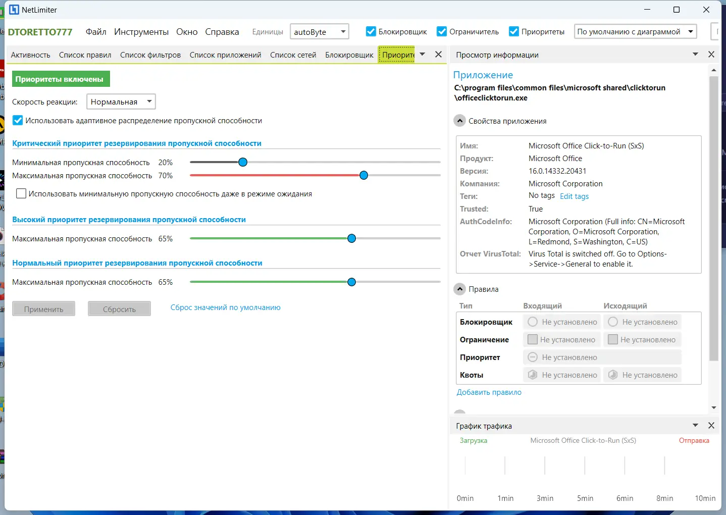726x515 pixels.
Task: Click the Нормальный приоритет maximum bandwidth slider handle
Action: tap(352, 282)
